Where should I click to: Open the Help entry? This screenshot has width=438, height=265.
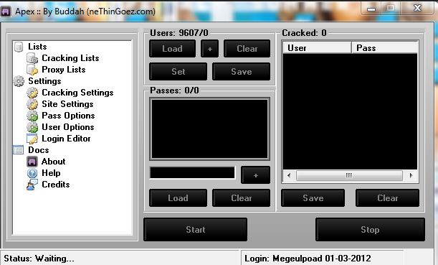[x=51, y=173]
